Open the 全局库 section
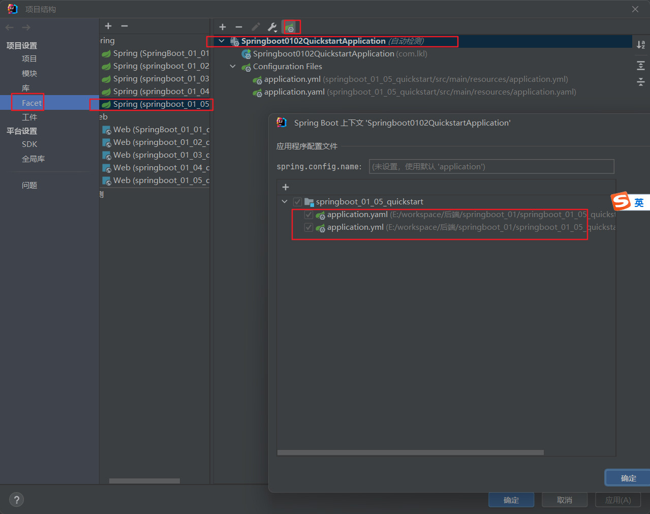This screenshot has height=514, width=650. tap(34, 159)
